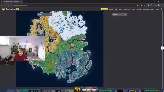Open the 24.40 map version dropdown
The image size is (164, 92).
(44, 14)
